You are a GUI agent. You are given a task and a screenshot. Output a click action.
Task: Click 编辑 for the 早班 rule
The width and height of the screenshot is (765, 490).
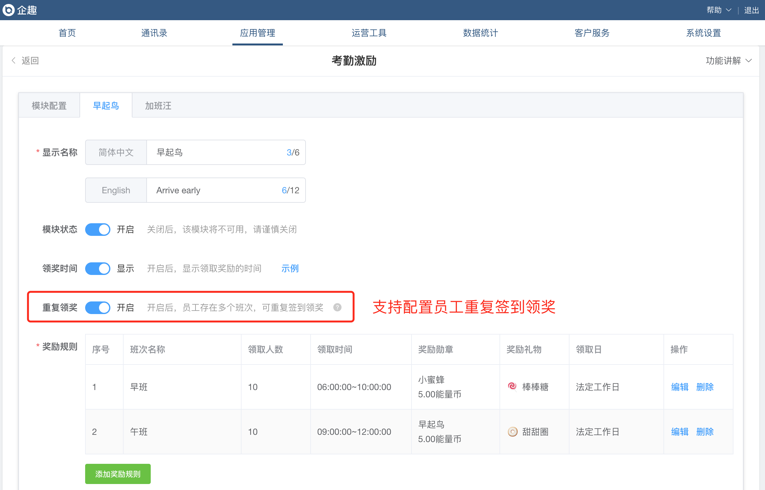click(680, 387)
